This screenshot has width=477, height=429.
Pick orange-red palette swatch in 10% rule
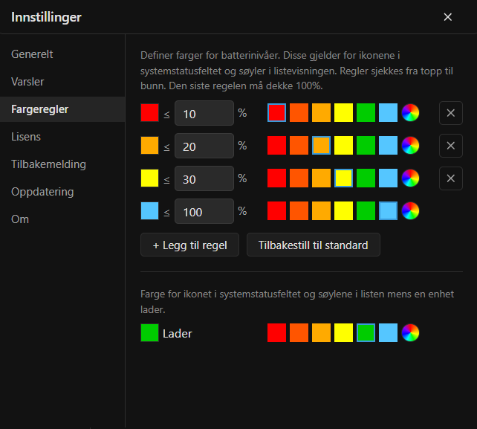click(x=299, y=113)
